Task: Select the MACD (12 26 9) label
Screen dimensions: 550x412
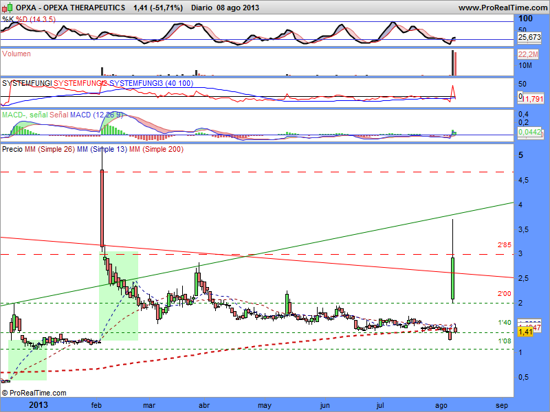Action: click(96, 115)
